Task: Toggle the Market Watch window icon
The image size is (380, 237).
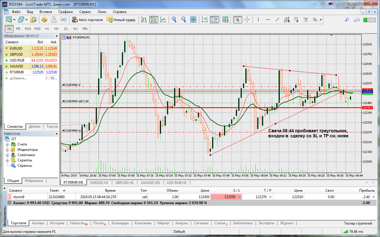Action: click(x=33, y=20)
